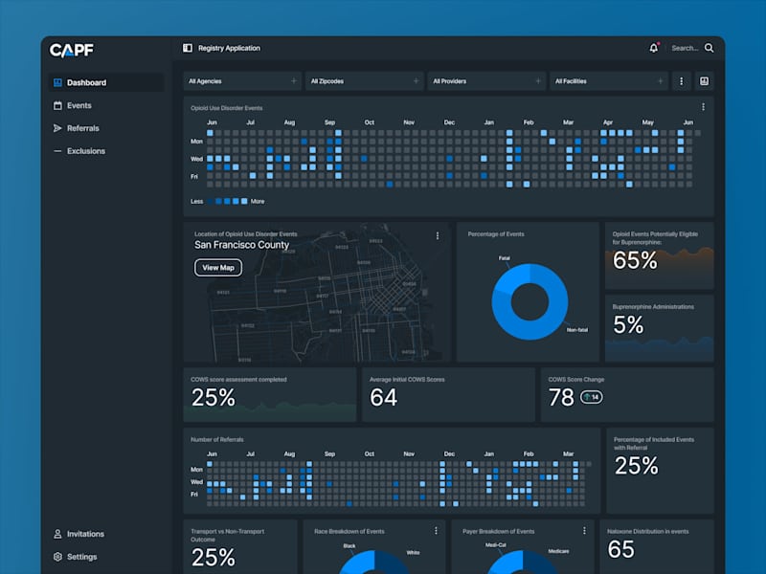Click the Dashboard grid icon
The height and width of the screenshot is (574, 766).
pos(57,82)
